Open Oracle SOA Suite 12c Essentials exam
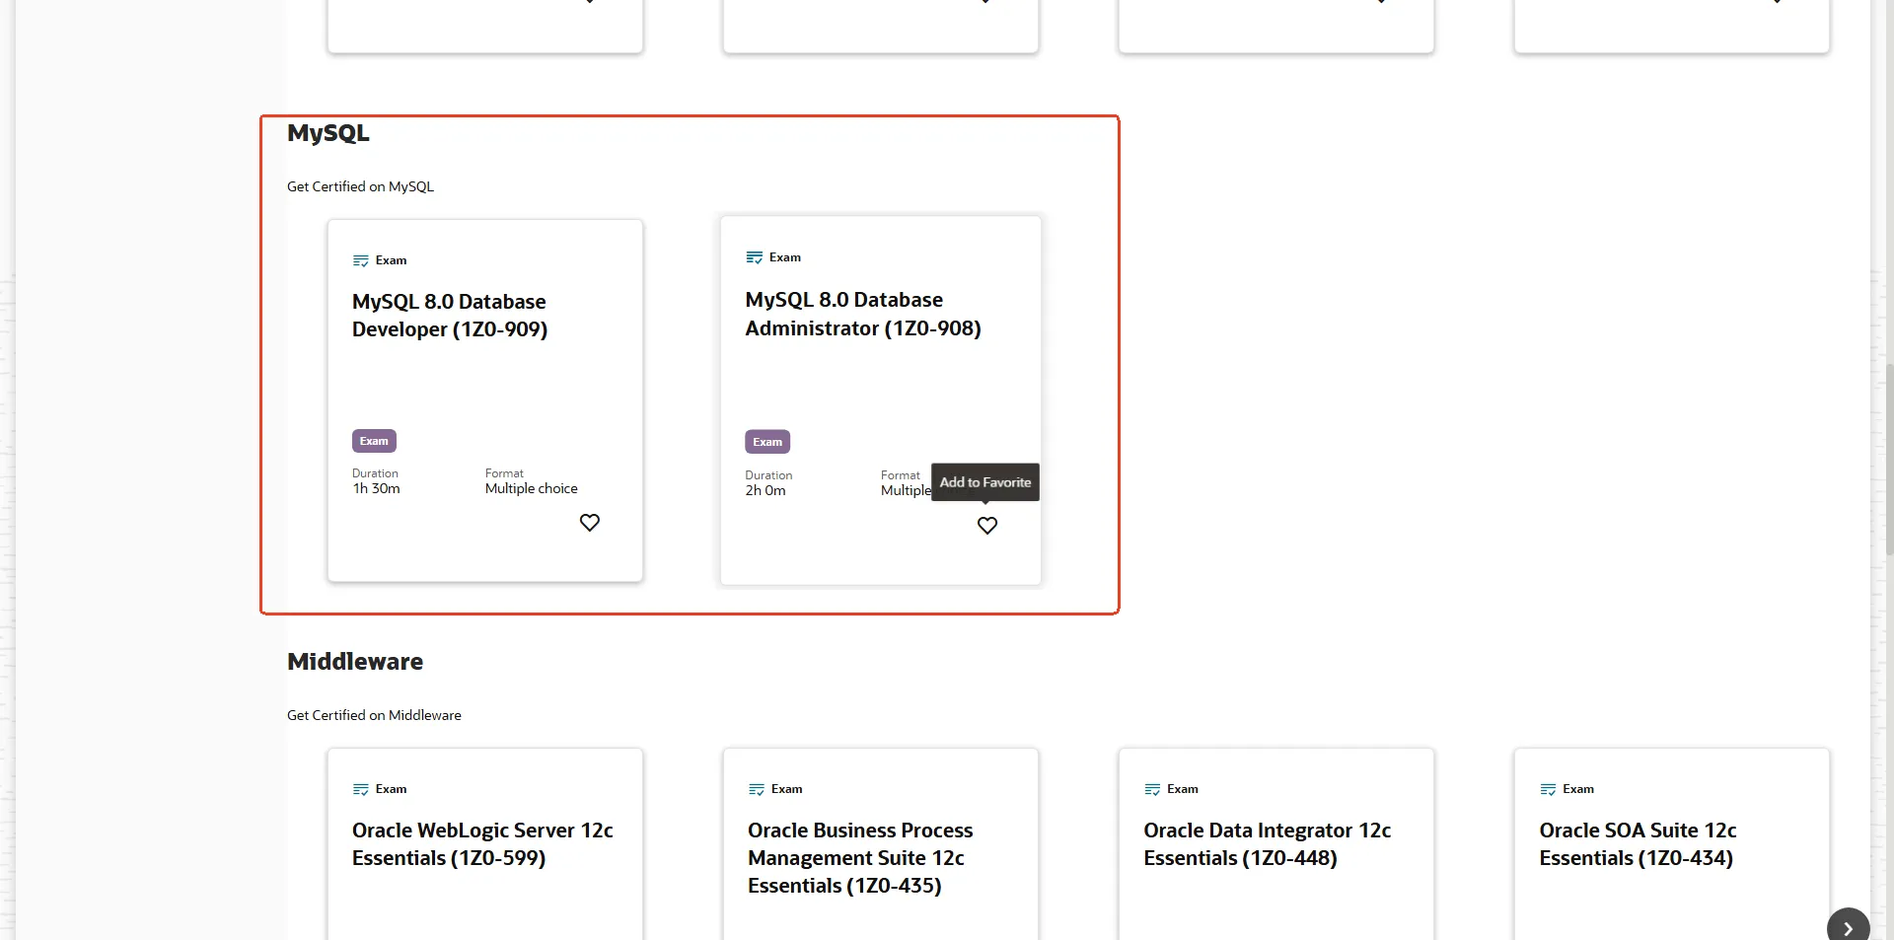This screenshot has height=940, width=1894. [x=1638, y=844]
